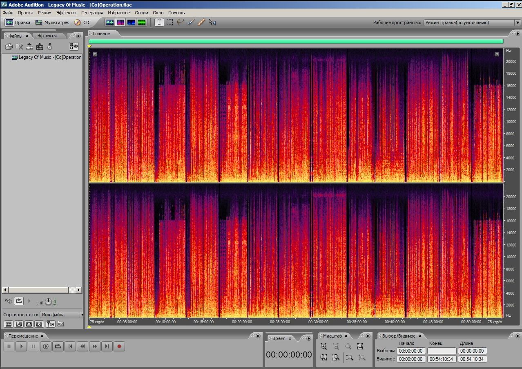522x369 pixels.
Task: Open the workspace dropdown
Action: pyautogui.click(x=472, y=23)
